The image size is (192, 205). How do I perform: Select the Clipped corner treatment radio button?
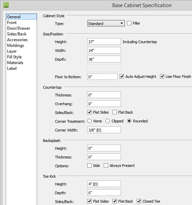click(x=107, y=121)
